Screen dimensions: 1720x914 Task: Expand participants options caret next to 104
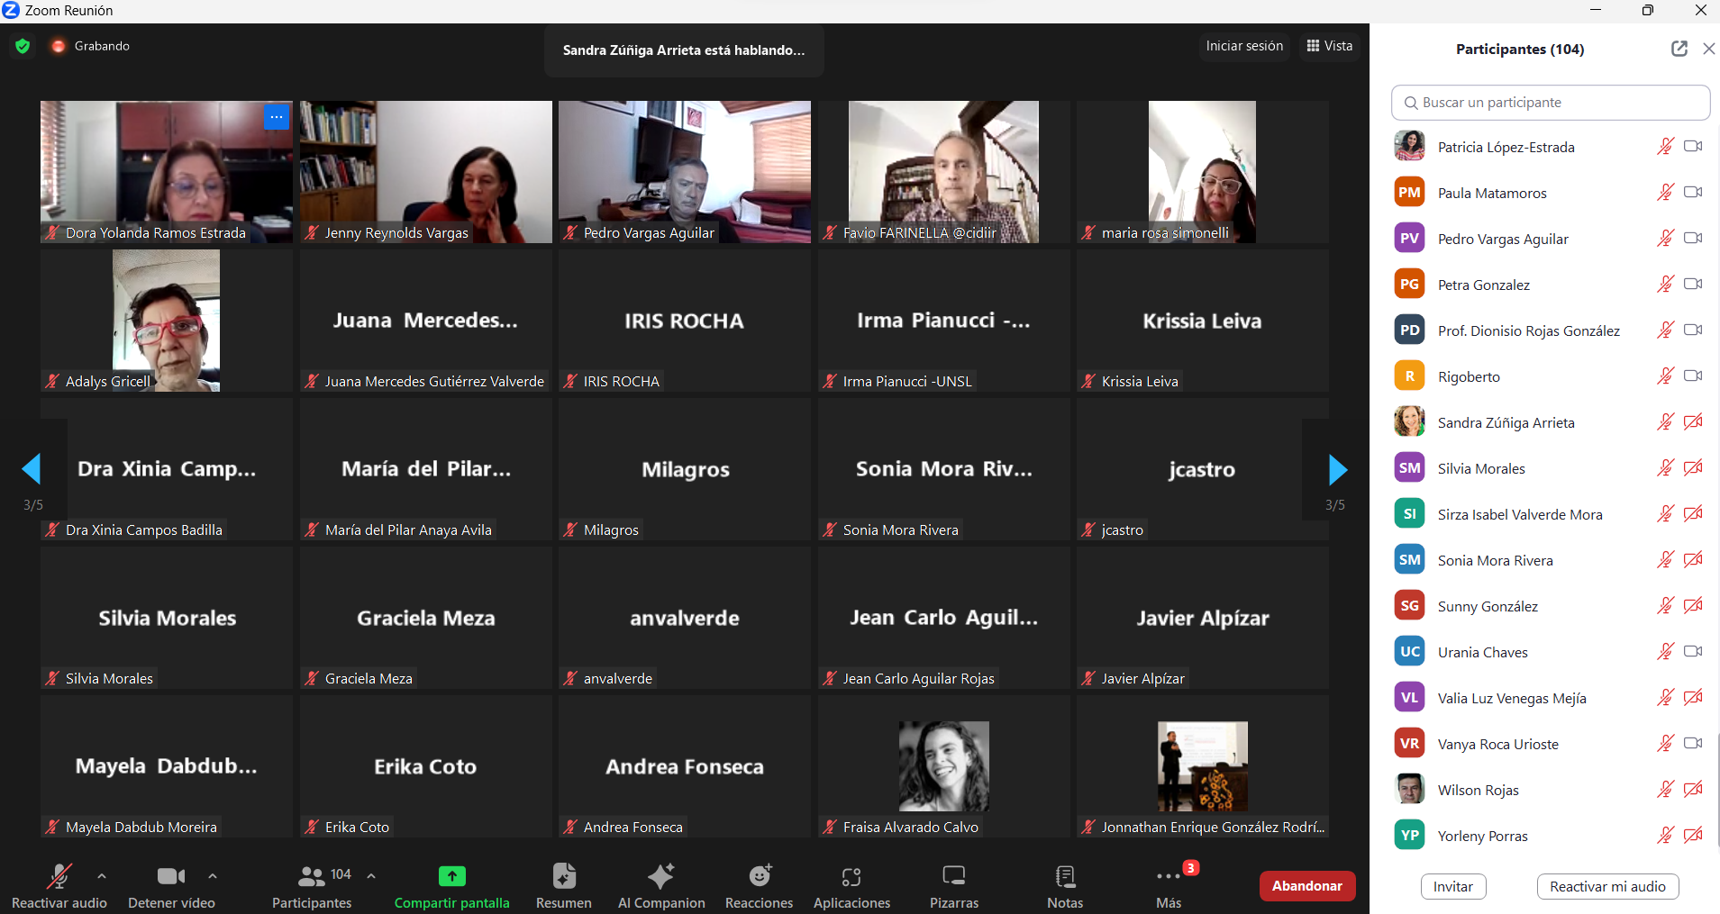coord(371,875)
